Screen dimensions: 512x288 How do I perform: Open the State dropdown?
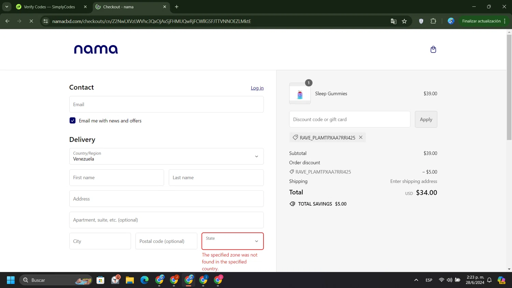pos(233,241)
